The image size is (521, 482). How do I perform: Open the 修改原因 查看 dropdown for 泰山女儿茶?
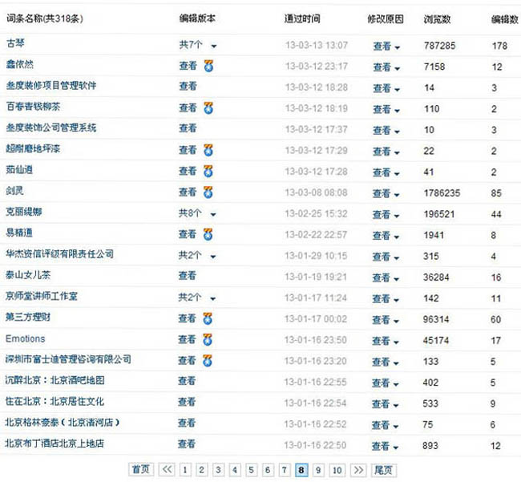(x=386, y=277)
